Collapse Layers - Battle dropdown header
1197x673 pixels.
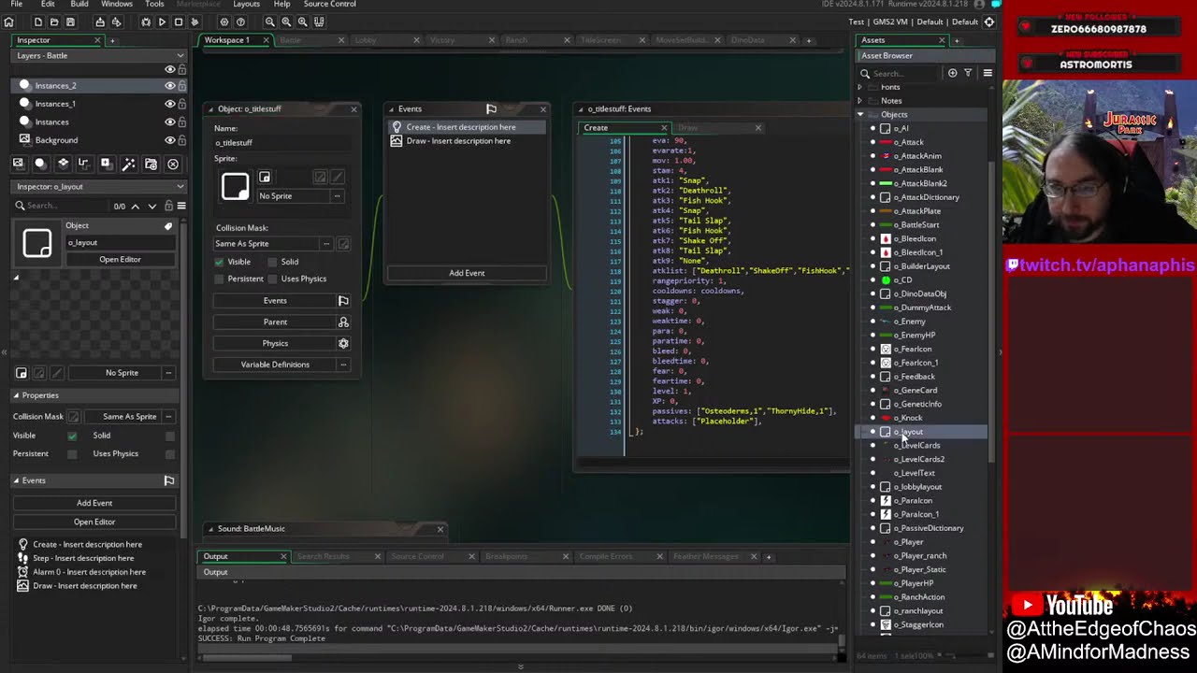tap(180, 56)
